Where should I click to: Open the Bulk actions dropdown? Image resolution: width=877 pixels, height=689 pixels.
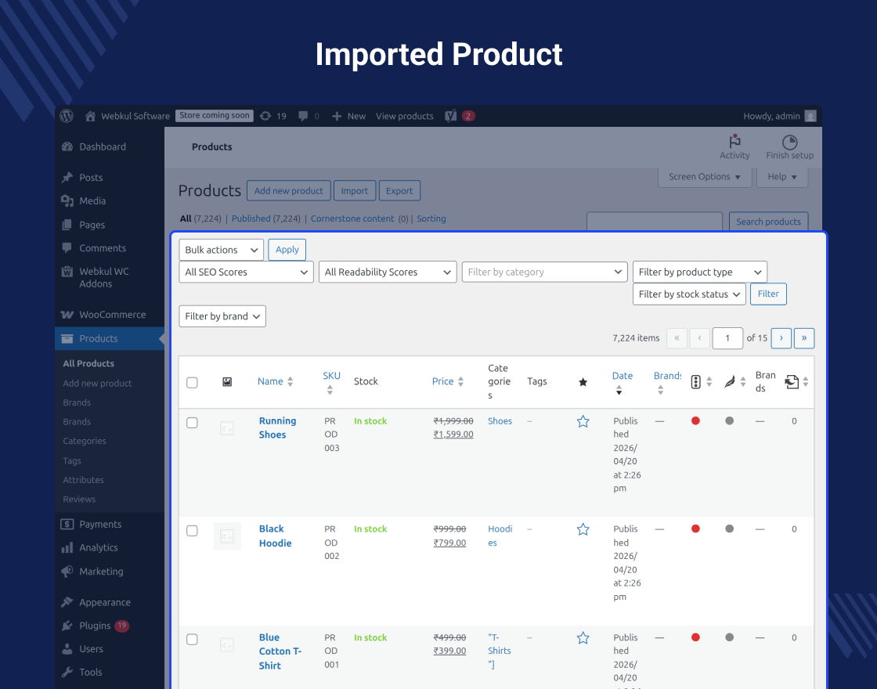[x=221, y=250]
